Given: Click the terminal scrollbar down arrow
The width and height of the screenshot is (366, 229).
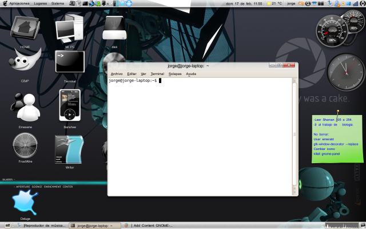Looking at the screenshot, I should (295, 192).
